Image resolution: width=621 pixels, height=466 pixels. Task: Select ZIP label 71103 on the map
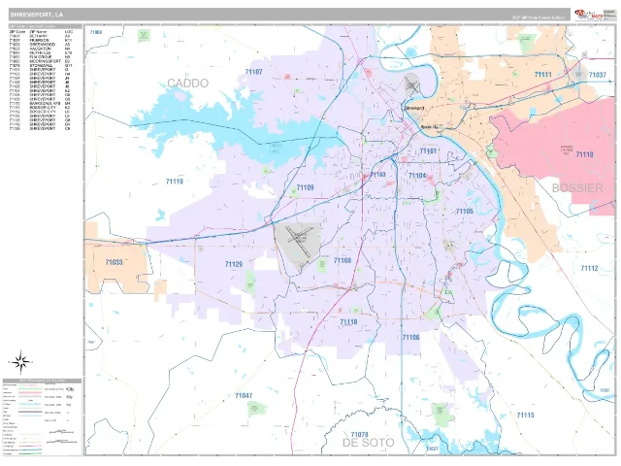tap(377, 175)
